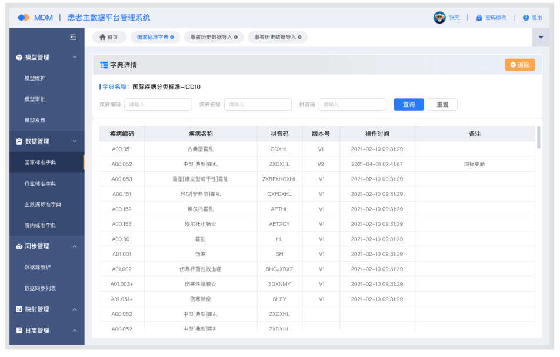This screenshot has height=357, width=560.
Task: Click version V2 cell
Action: (x=321, y=164)
